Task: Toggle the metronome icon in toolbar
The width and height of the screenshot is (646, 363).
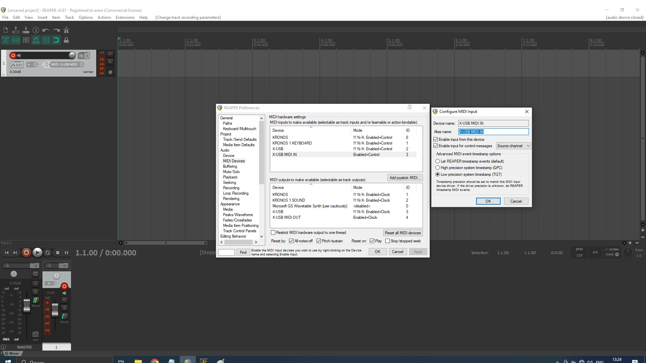Action: pos(66,30)
